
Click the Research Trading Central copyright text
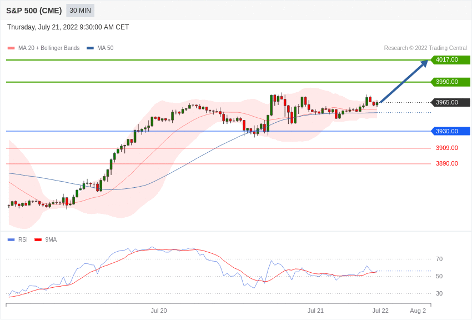pyautogui.click(x=425, y=48)
